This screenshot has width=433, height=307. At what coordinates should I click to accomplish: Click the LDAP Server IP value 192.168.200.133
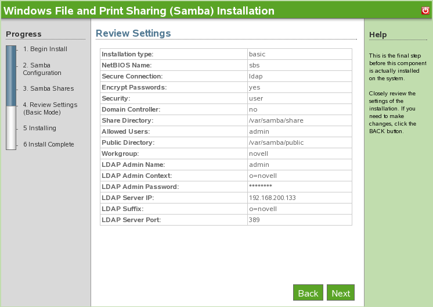(x=272, y=198)
